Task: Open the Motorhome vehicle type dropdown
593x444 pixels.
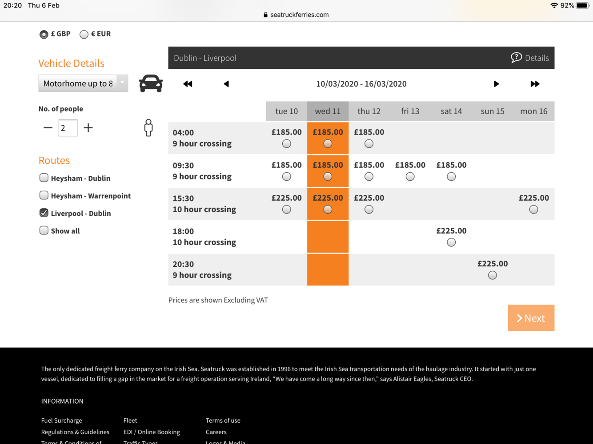Action: click(x=83, y=83)
